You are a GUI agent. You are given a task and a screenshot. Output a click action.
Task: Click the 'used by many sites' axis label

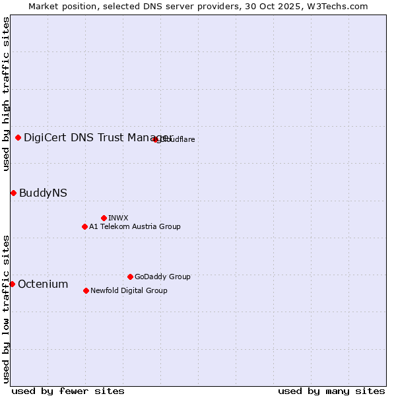tap(331, 391)
